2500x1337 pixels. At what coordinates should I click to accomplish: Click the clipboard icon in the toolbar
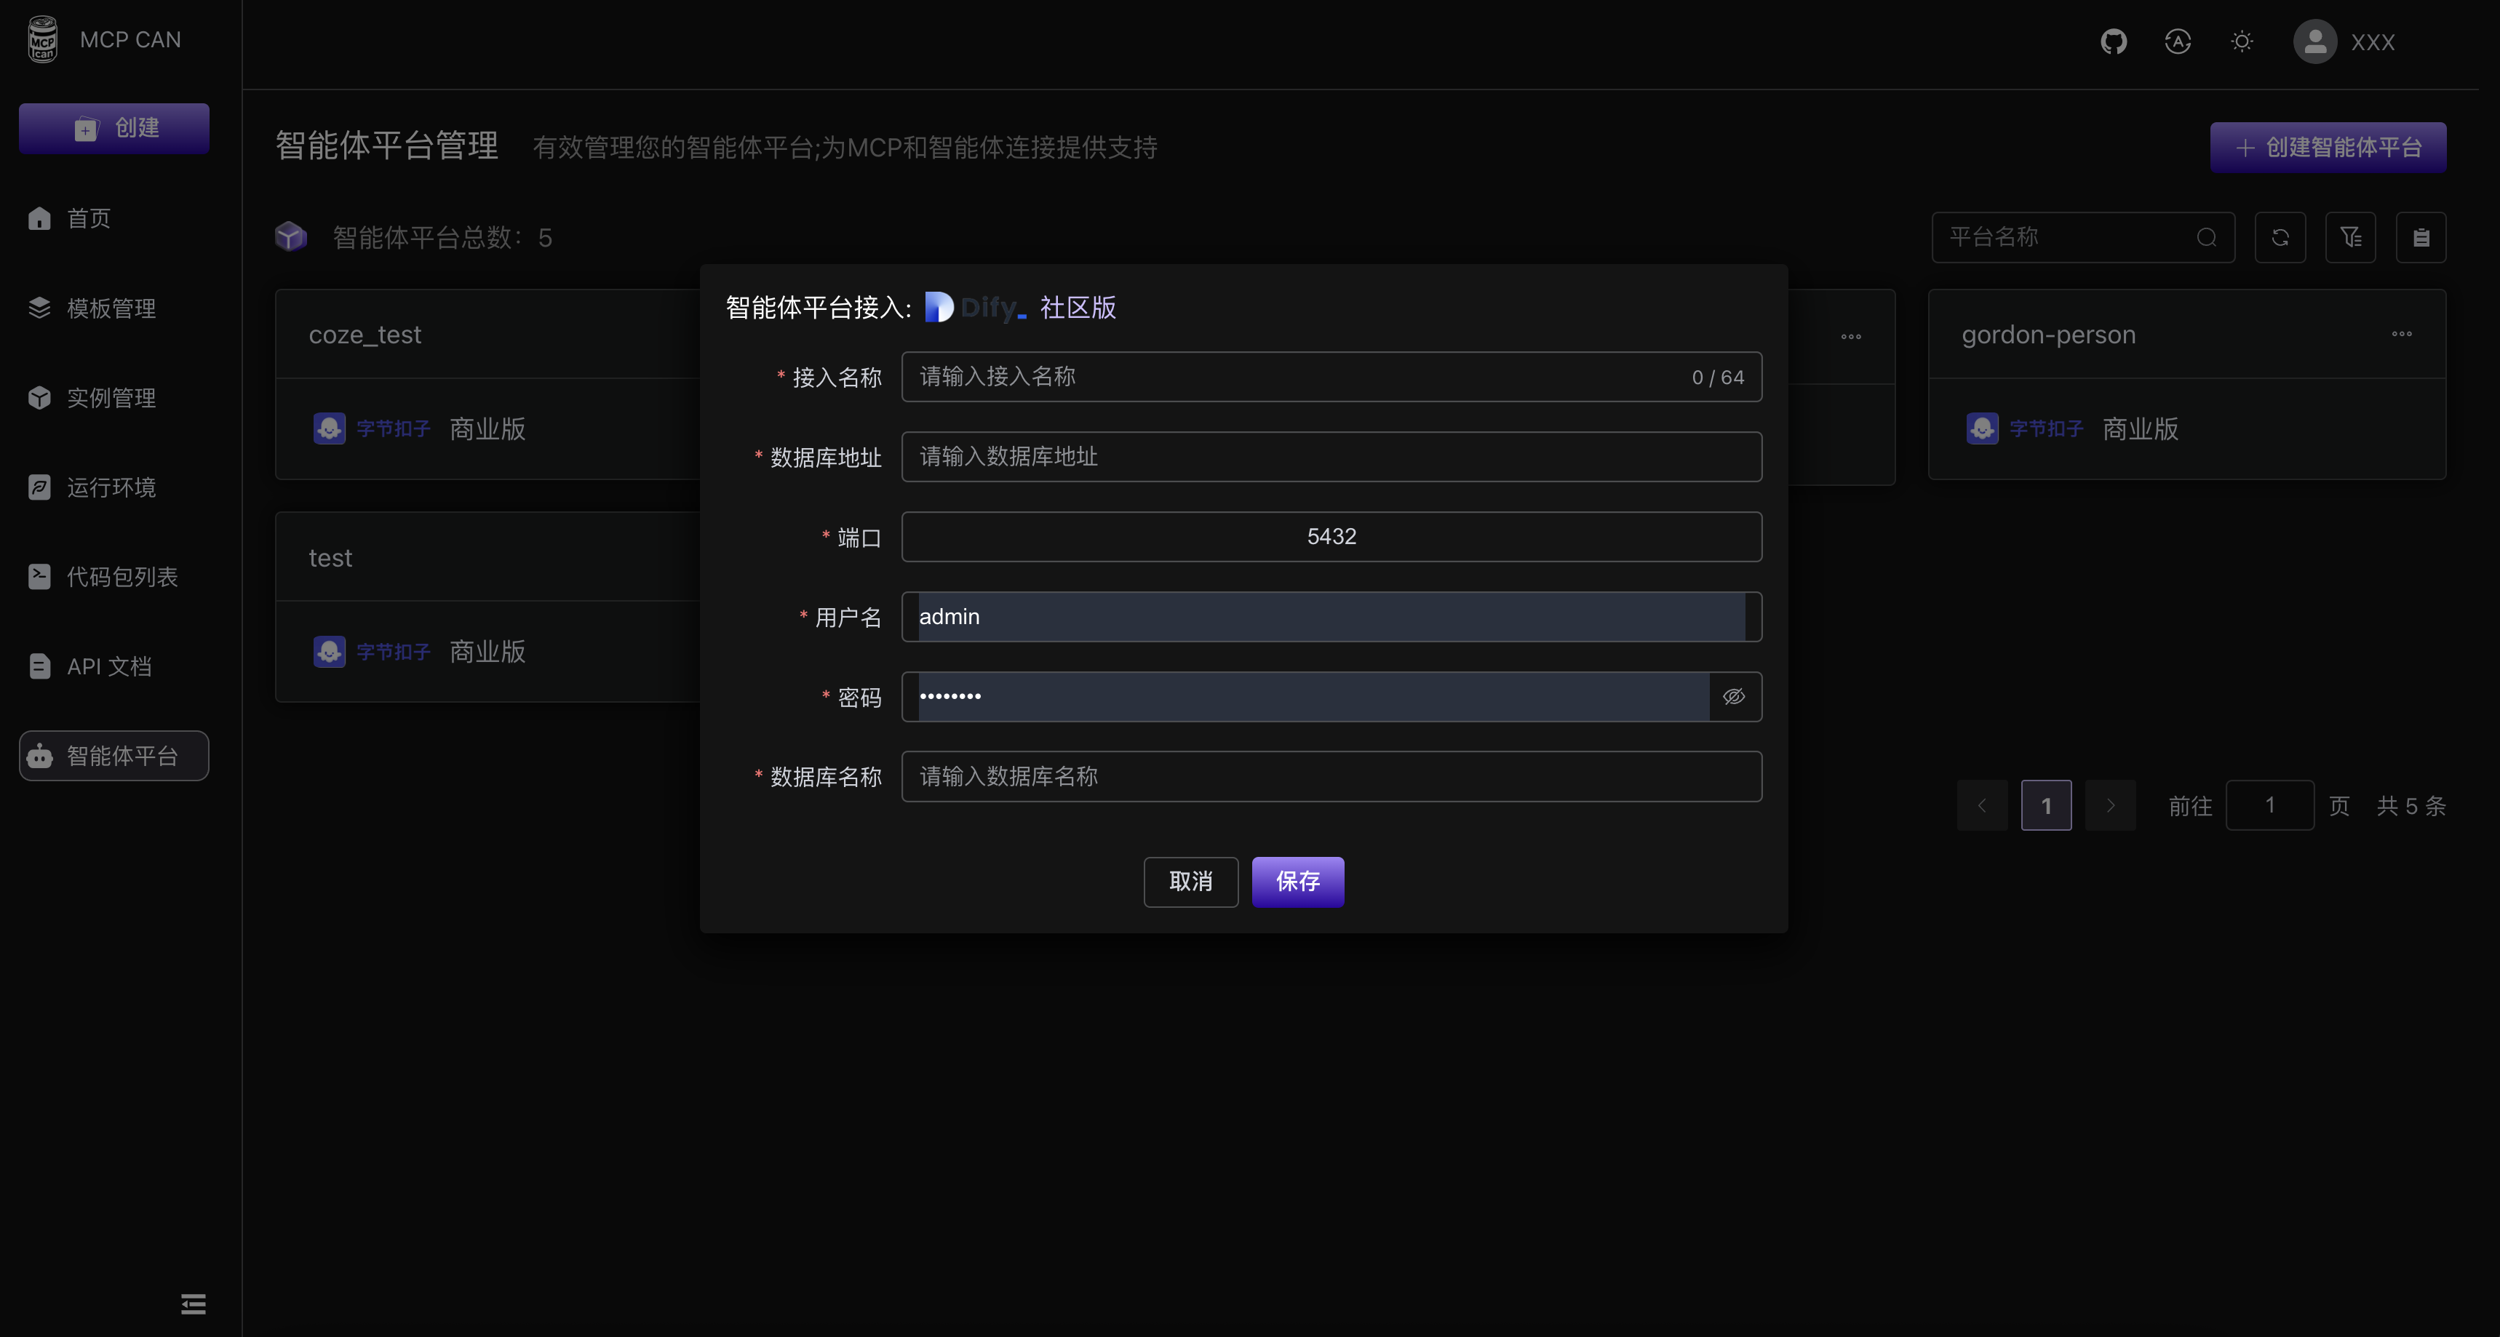coord(2421,236)
